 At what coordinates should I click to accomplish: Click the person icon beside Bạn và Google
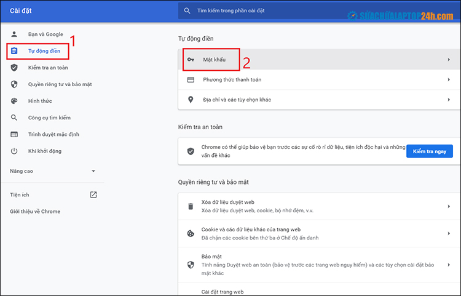click(14, 34)
